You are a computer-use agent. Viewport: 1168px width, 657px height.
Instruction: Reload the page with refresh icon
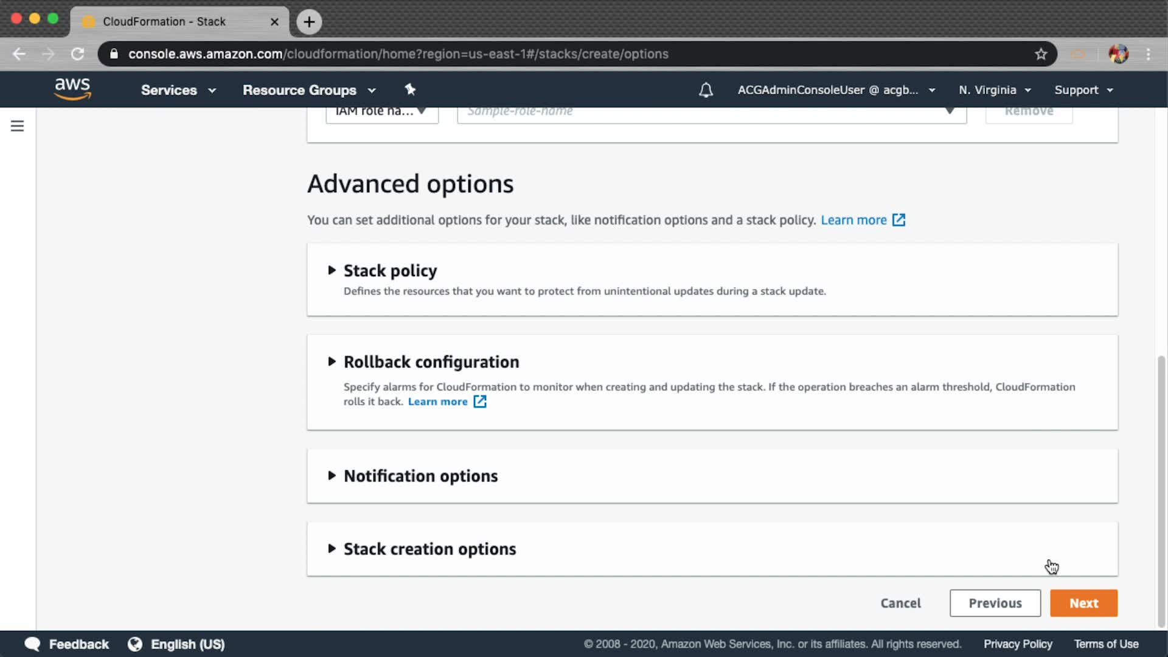pyautogui.click(x=77, y=54)
